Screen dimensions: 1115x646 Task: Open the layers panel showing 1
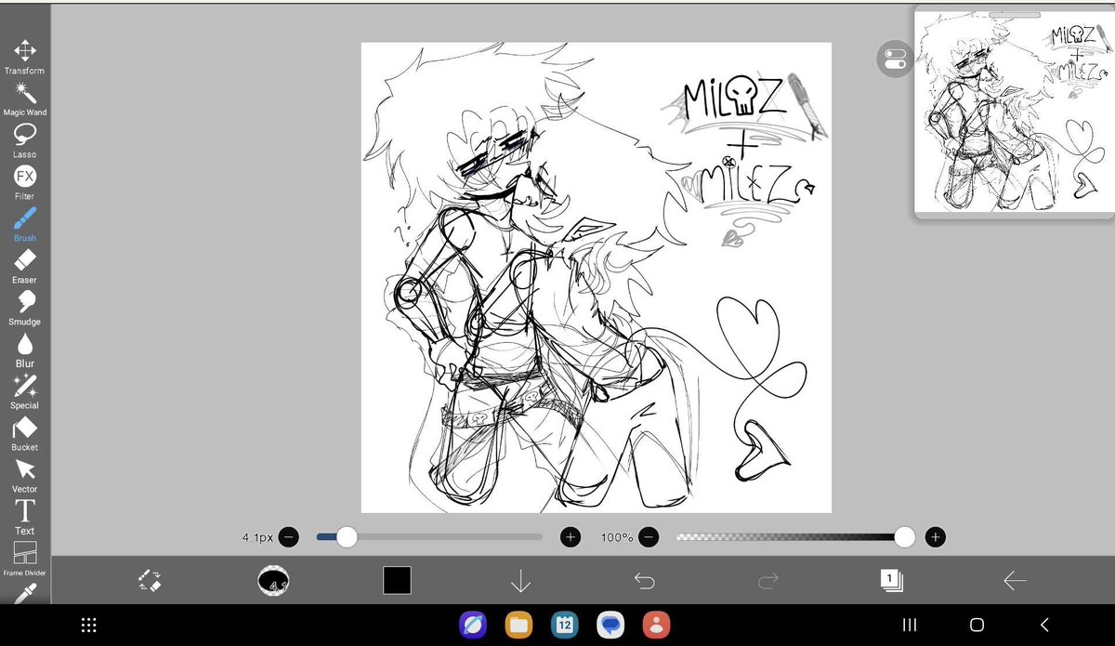click(x=891, y=581)
